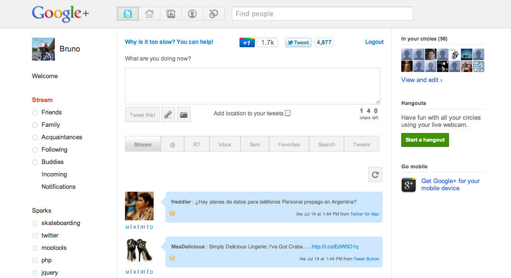The width and height of the screenshot is (511, 278).
Task: Open the Photos toolbar icon
Action: [x=171, y=14]
